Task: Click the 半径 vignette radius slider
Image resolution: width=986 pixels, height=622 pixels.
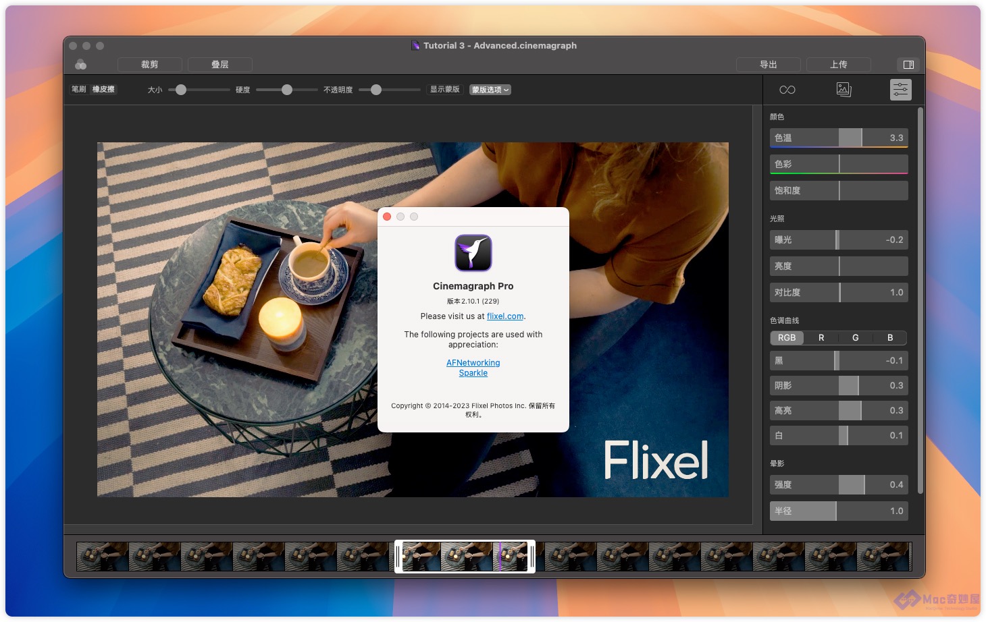Action: 839,511
